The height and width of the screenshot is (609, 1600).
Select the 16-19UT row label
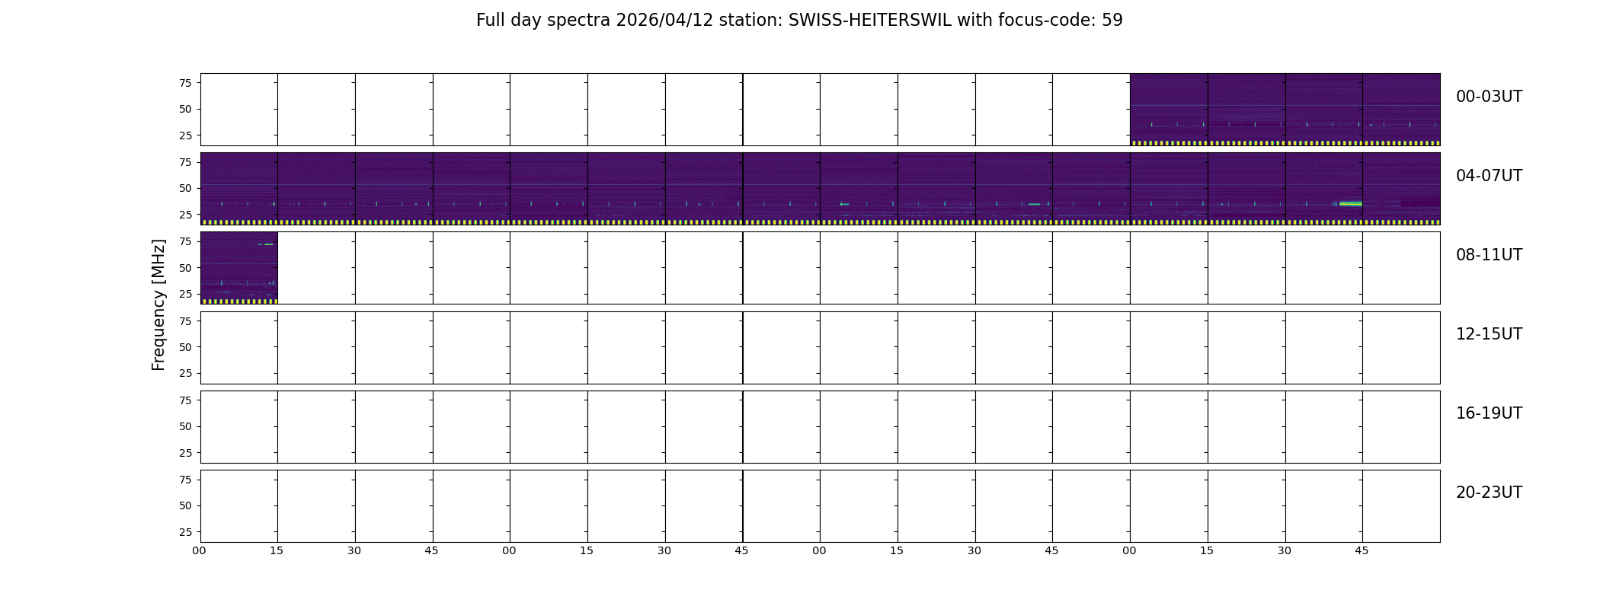coord(1489,413)
